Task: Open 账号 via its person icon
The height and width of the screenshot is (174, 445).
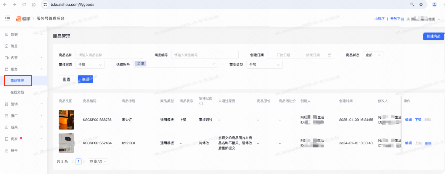Action: click(6, 150)
